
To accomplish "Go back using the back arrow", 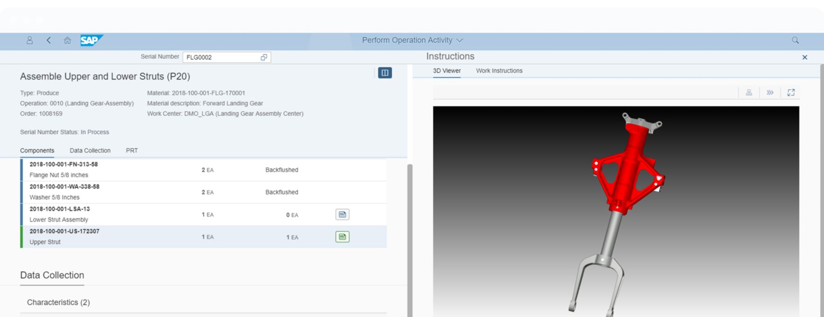I will coord(49,41).
